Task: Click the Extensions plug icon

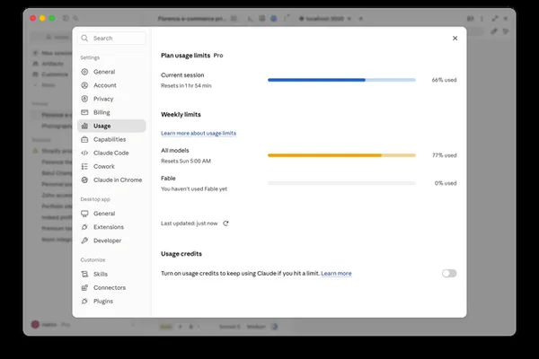Action: pos(84,227)
